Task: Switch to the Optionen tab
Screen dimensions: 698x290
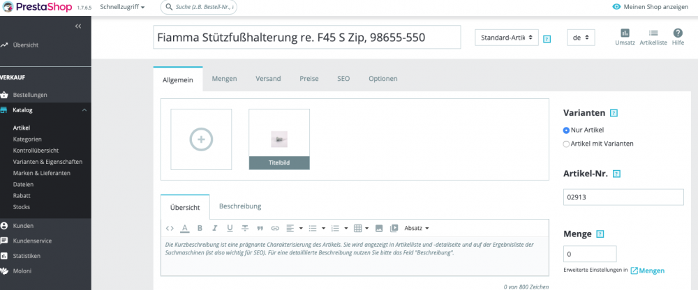Action: tap(383, 79)
